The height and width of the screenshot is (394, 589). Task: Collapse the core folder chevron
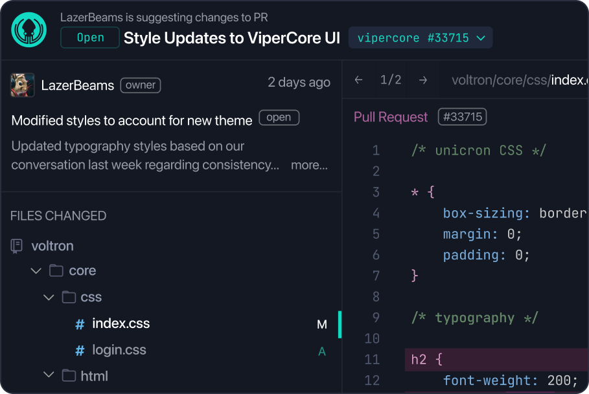36,270
